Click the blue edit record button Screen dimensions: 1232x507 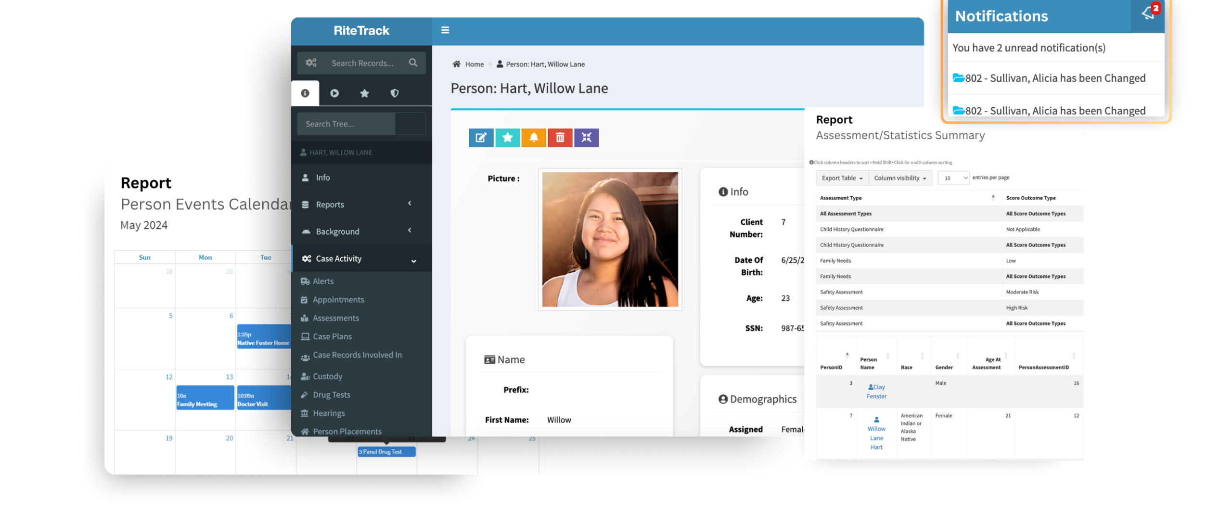pyautogui.click(x=480, y=138)
